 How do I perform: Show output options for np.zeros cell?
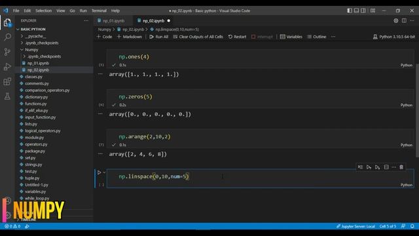pos(100,113)
